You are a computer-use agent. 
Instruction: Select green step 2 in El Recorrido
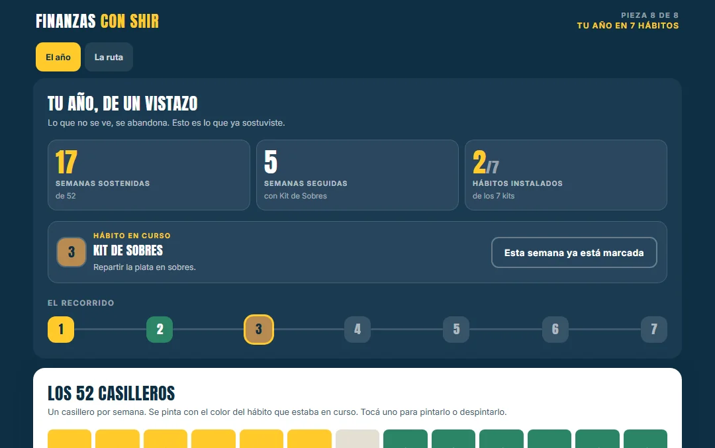[160, 329]
